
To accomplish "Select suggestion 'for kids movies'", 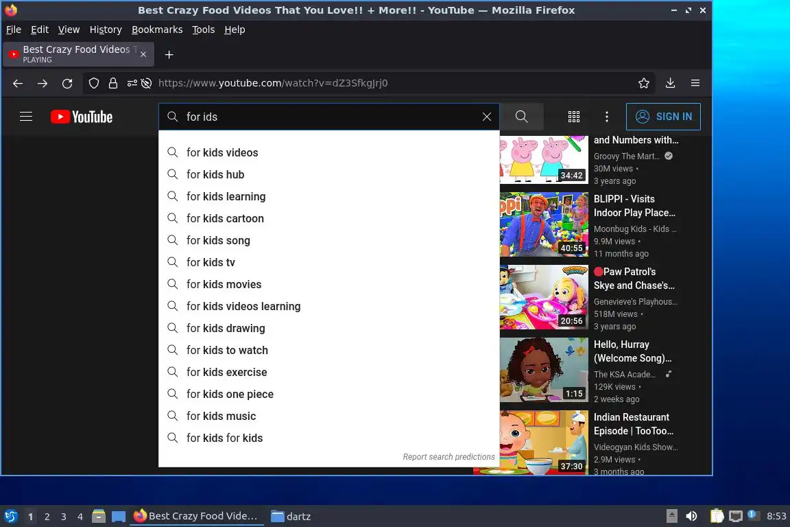I will pos(328,284).
